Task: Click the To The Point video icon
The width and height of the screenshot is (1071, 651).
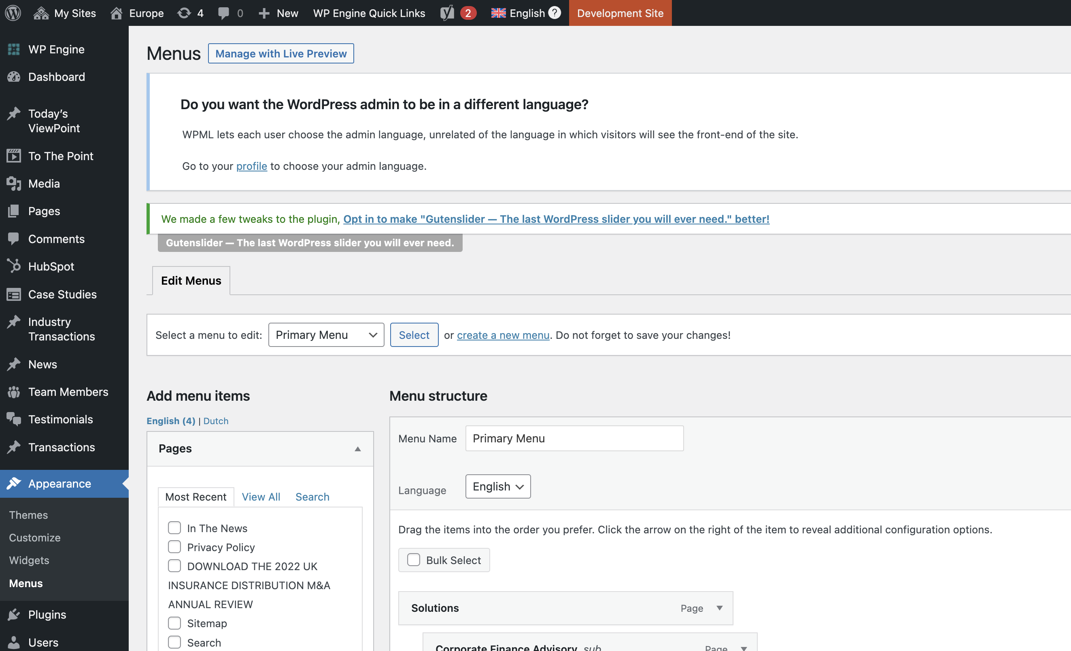Action: point(13,156)
